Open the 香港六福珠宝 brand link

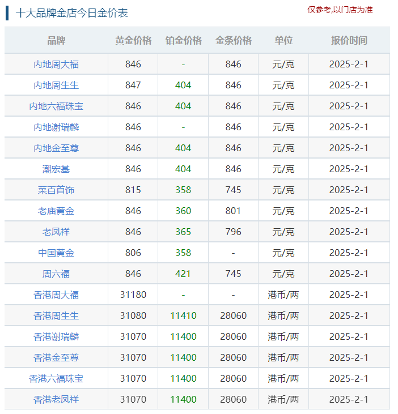pos(56,378)
